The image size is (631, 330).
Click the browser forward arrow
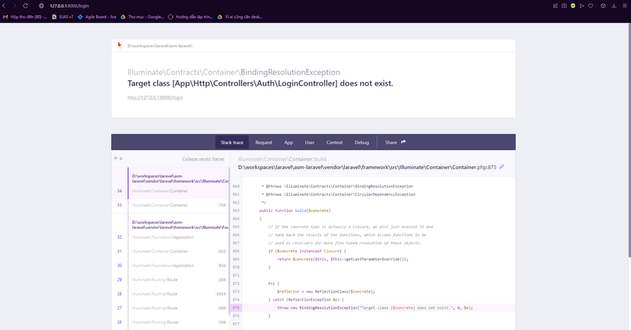(x=15, y=5)
